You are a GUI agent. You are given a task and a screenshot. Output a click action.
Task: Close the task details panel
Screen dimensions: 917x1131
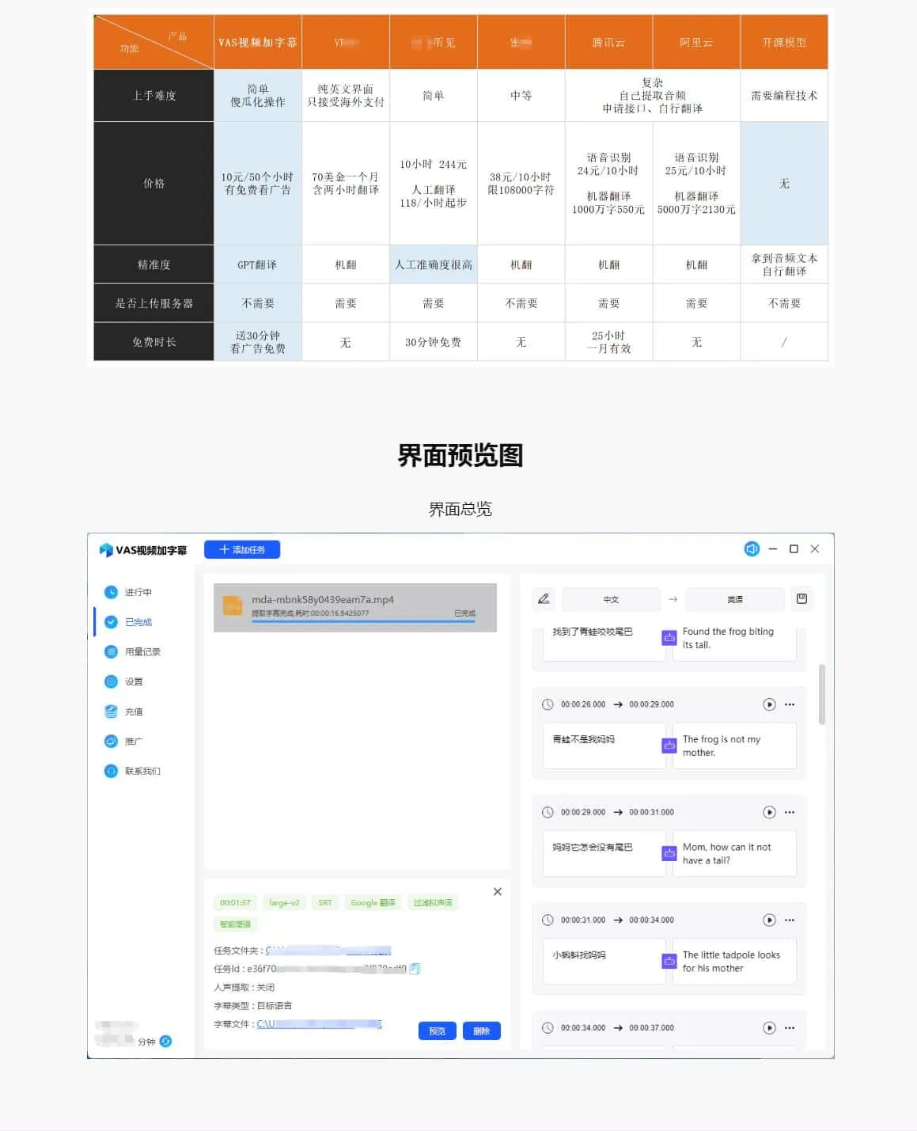click(498, 892)
